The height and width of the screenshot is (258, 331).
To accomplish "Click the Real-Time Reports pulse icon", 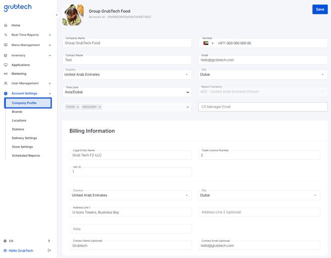I will pos(6,35).
